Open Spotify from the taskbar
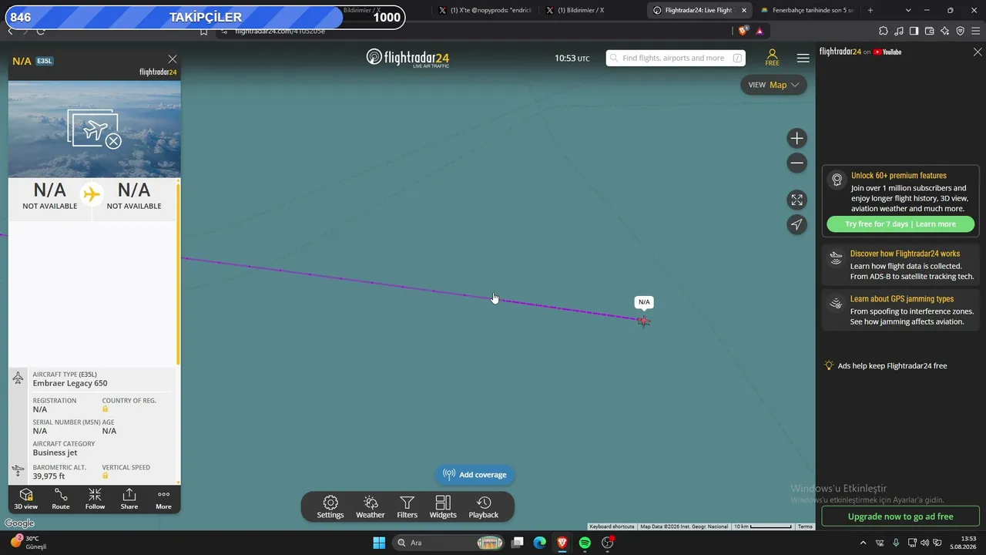 pos(585,543)
